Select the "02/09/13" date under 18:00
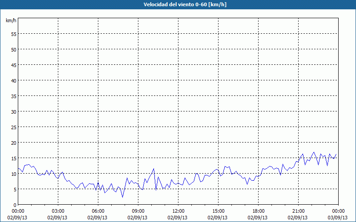This screenshot has height=222, width=356. pyautogui.click(x=258, y=218)
